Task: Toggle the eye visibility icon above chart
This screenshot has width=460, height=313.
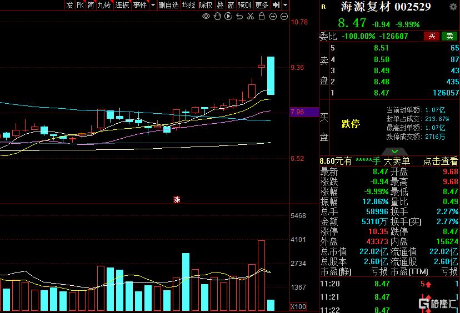Action: click(x=206, y=16)
